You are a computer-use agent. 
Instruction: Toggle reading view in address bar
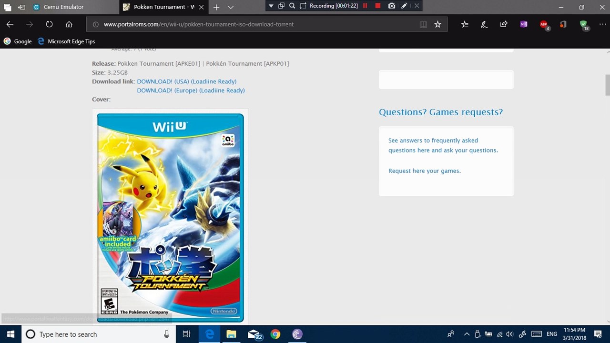[x=423, y=24]
